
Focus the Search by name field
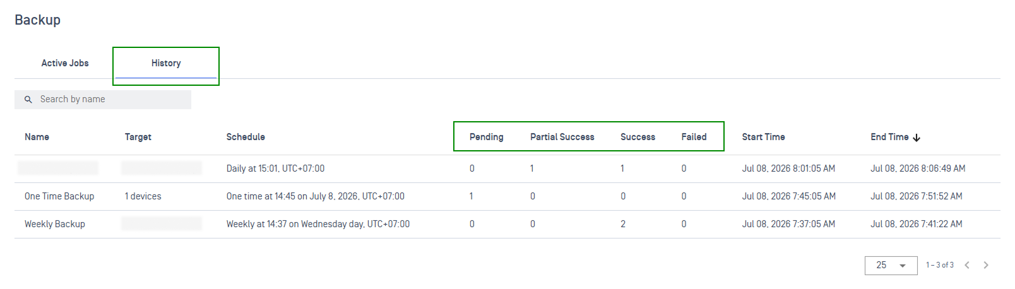coord(103,100)
